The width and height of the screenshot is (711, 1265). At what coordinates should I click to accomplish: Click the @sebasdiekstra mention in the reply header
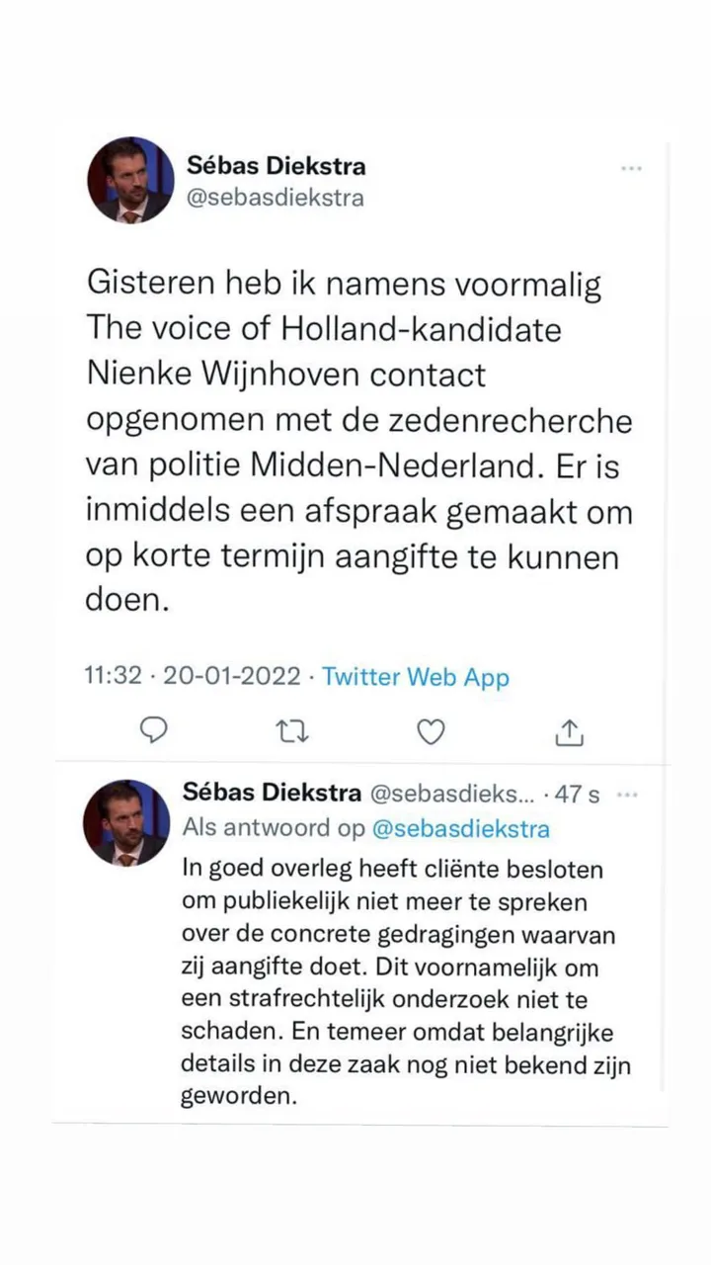pos(460,828)
